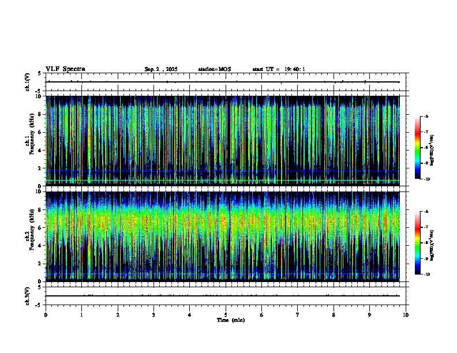This screenshot has width=457, height=353.
Task: Click the "-8" label on ch.1 color scale
Action: point(426,148)
